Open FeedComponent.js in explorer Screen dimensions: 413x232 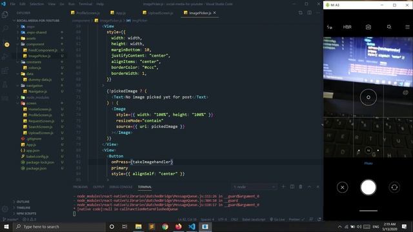coord(43,50)
